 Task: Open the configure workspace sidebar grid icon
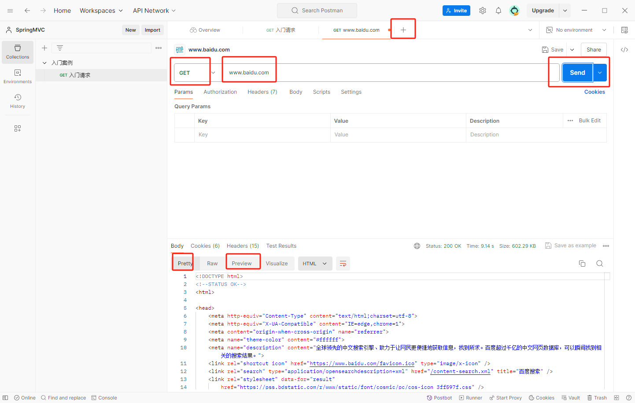(18, 128)
